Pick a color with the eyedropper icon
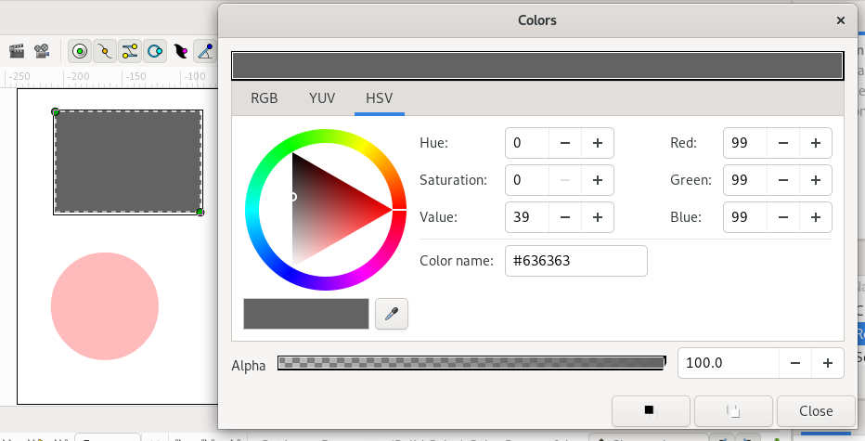 coord(392,315)
